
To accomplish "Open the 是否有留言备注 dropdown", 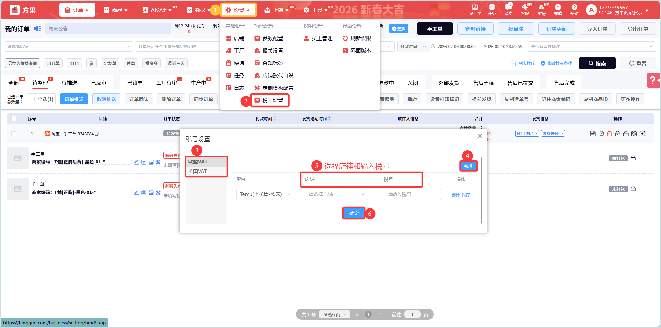I will coord(592,46).
